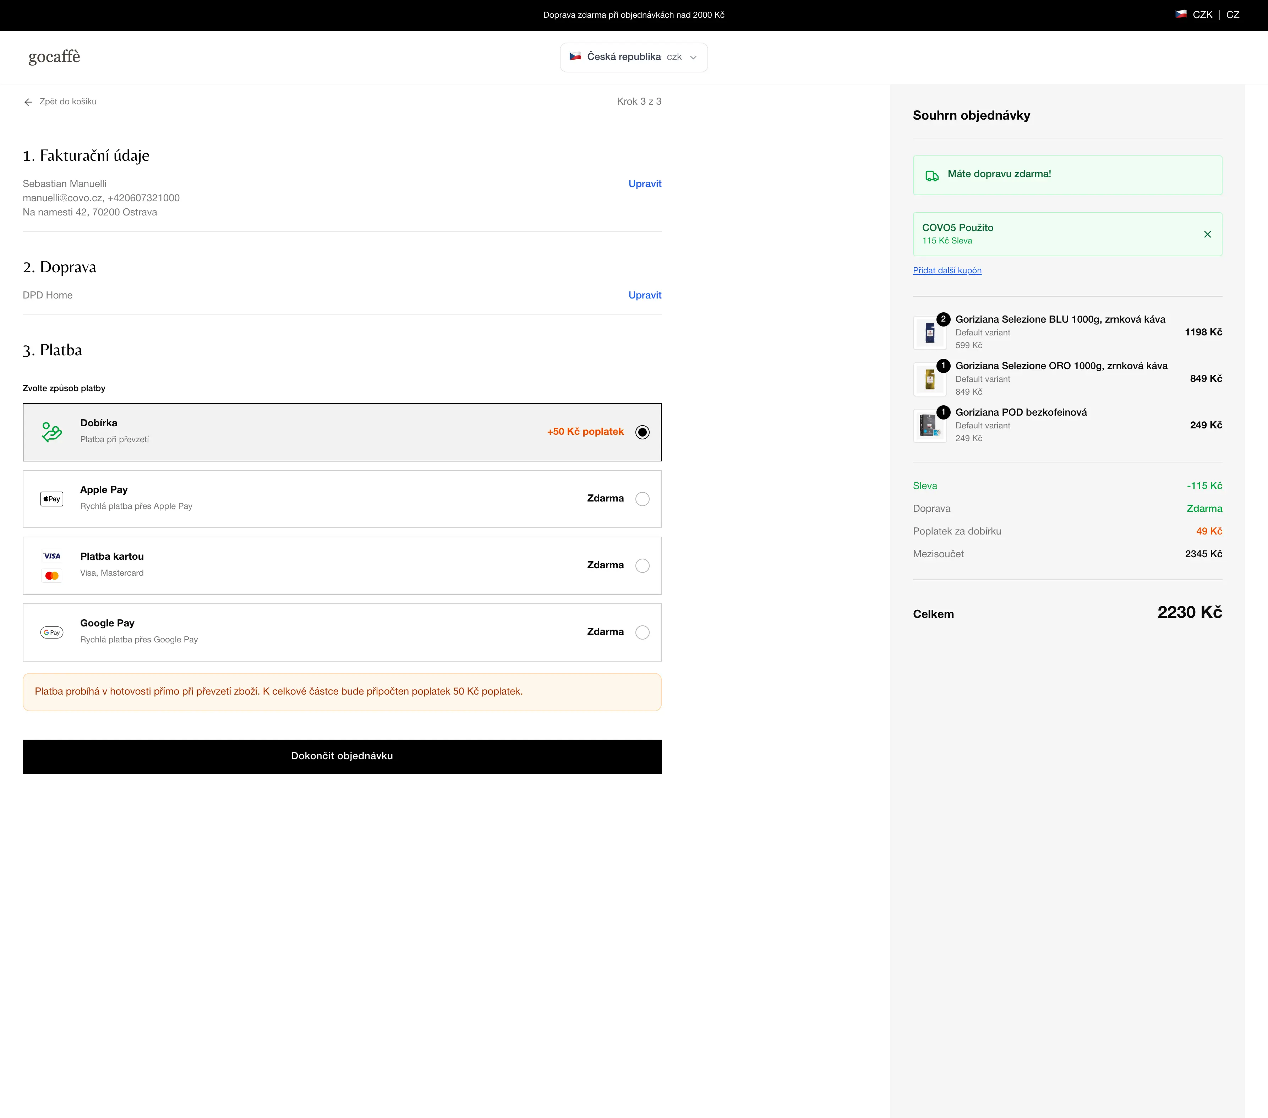This screenshot has width=1268, height=1118.
Task: Click Upravit next to Fakturační údaje
Action: click(x=645, y=183)
